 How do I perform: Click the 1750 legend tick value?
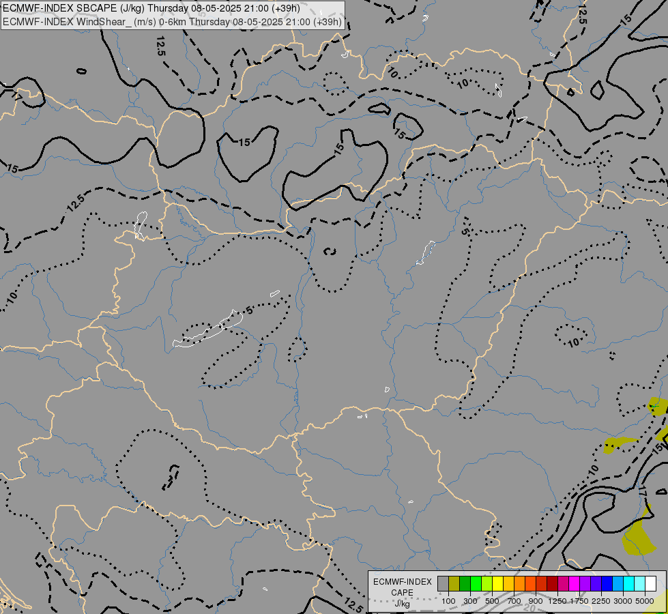pyautogui.click(x=580, y=601)
